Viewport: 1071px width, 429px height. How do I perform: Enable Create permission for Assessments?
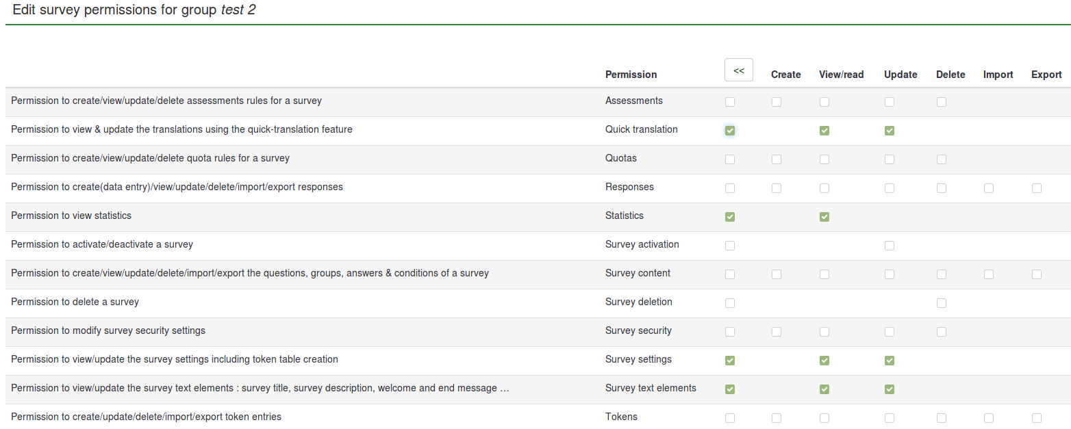point(776,102)
